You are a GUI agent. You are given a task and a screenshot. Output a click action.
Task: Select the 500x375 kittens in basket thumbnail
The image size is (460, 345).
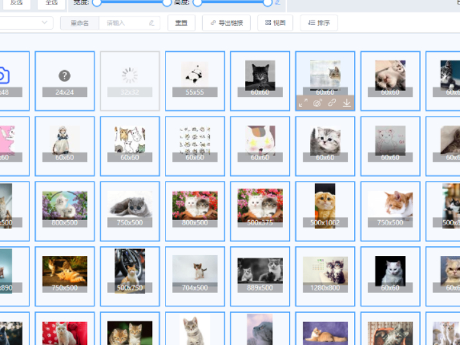point(260,212)
